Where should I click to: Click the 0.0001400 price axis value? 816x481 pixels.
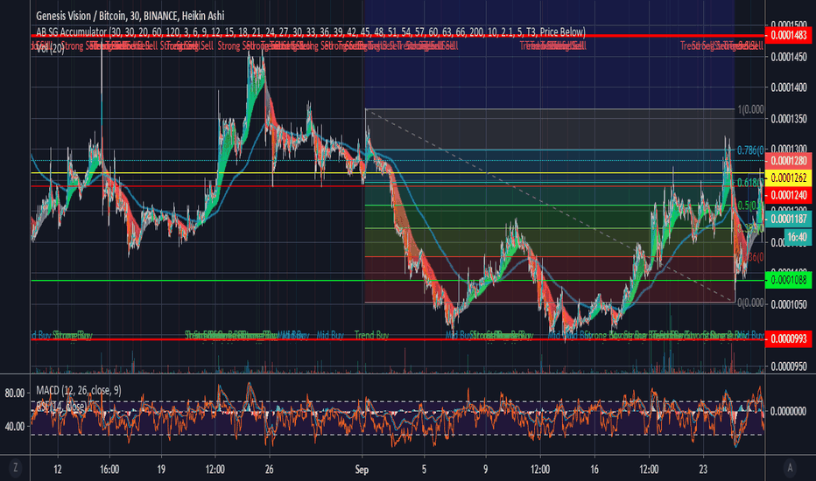(789, 87)
